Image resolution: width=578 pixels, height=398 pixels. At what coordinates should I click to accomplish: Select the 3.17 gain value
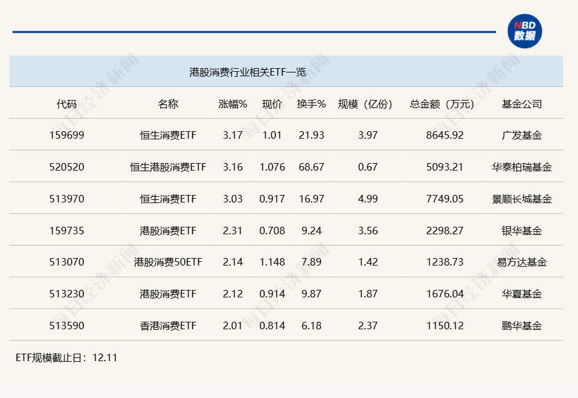[x=232, y=135]
